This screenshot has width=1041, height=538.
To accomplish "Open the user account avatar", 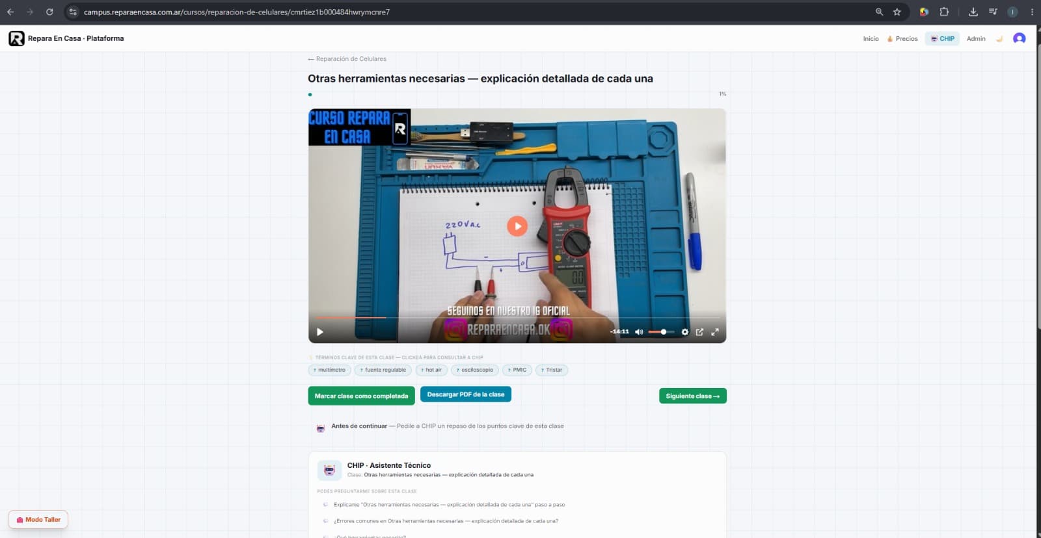I will [1020, 38].
